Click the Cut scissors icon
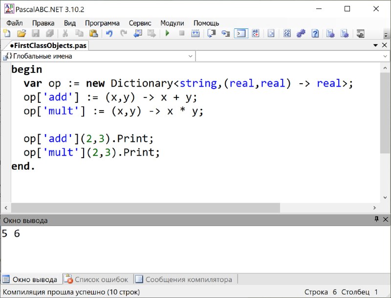The height and width of the screenshot is (298, 391). 65,33
